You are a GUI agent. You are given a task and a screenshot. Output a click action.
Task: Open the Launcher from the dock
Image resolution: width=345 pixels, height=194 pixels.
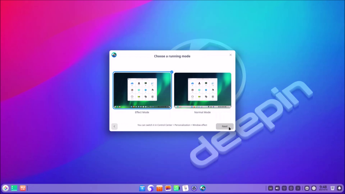pos(5,188)
